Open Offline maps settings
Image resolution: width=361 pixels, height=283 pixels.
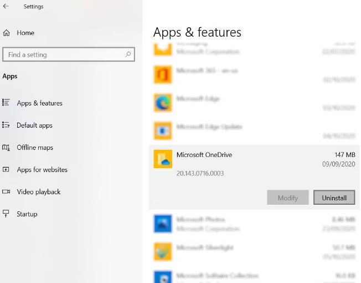(35, 148)
